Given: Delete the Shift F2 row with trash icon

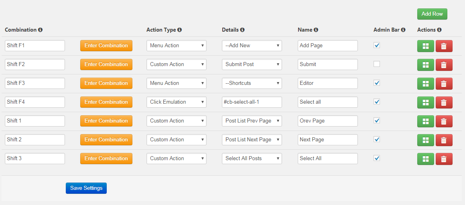Looking at the screenshot, I should pos(444,65).
